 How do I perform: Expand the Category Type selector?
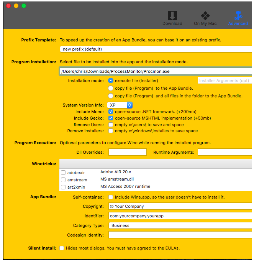coord(180,225)
